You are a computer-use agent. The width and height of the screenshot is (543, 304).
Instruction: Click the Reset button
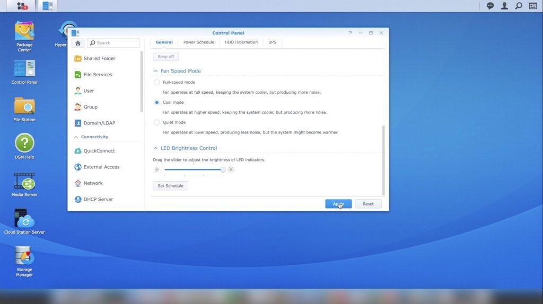pos(368,204)
